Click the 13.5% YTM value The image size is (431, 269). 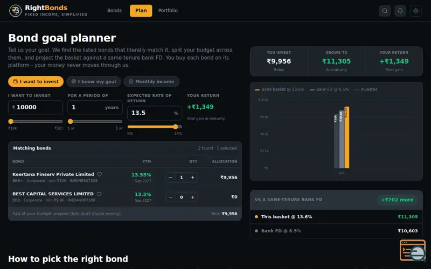pyautogui.click(x=143, y=194)
